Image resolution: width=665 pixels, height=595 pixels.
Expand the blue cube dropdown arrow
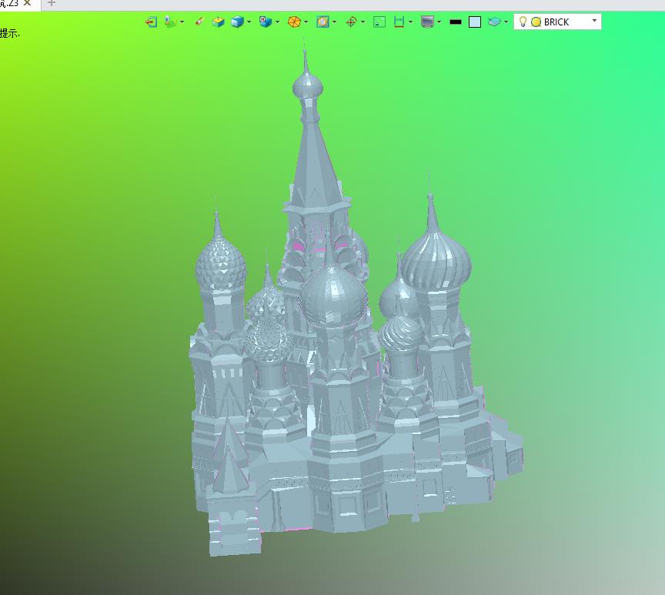click(x=249, y=22)
